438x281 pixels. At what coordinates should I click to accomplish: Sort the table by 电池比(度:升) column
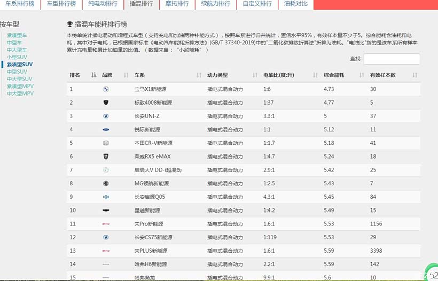tap(315, 75)
